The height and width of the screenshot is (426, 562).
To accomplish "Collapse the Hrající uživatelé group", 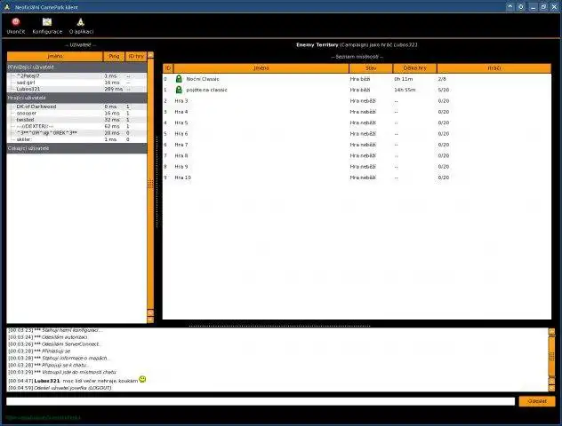I will click(76, 98).
